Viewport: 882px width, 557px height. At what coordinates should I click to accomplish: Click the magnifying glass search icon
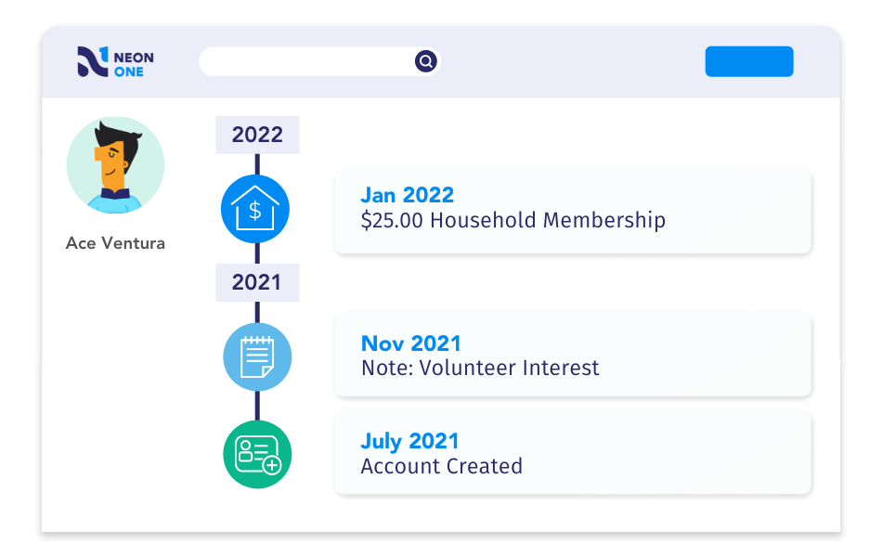click(426, 60)
